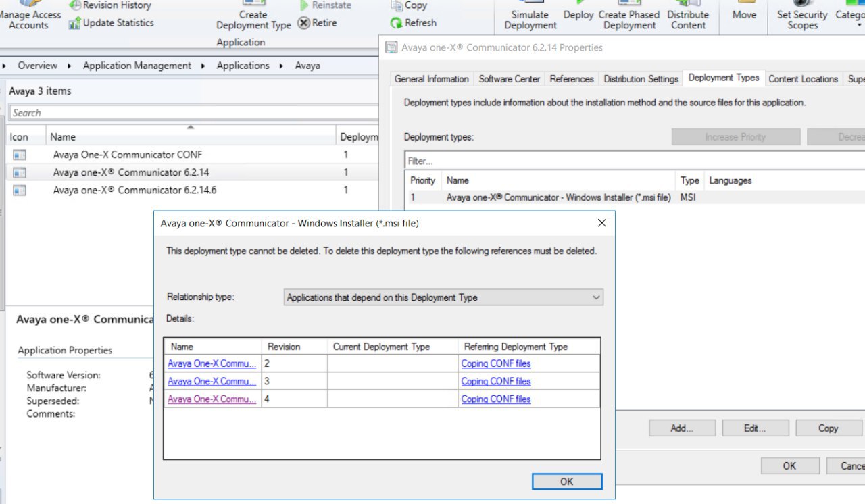Viewport: 865px width, 504px height.
Task: Click OK button in Properties window
Action: point(790,465)
